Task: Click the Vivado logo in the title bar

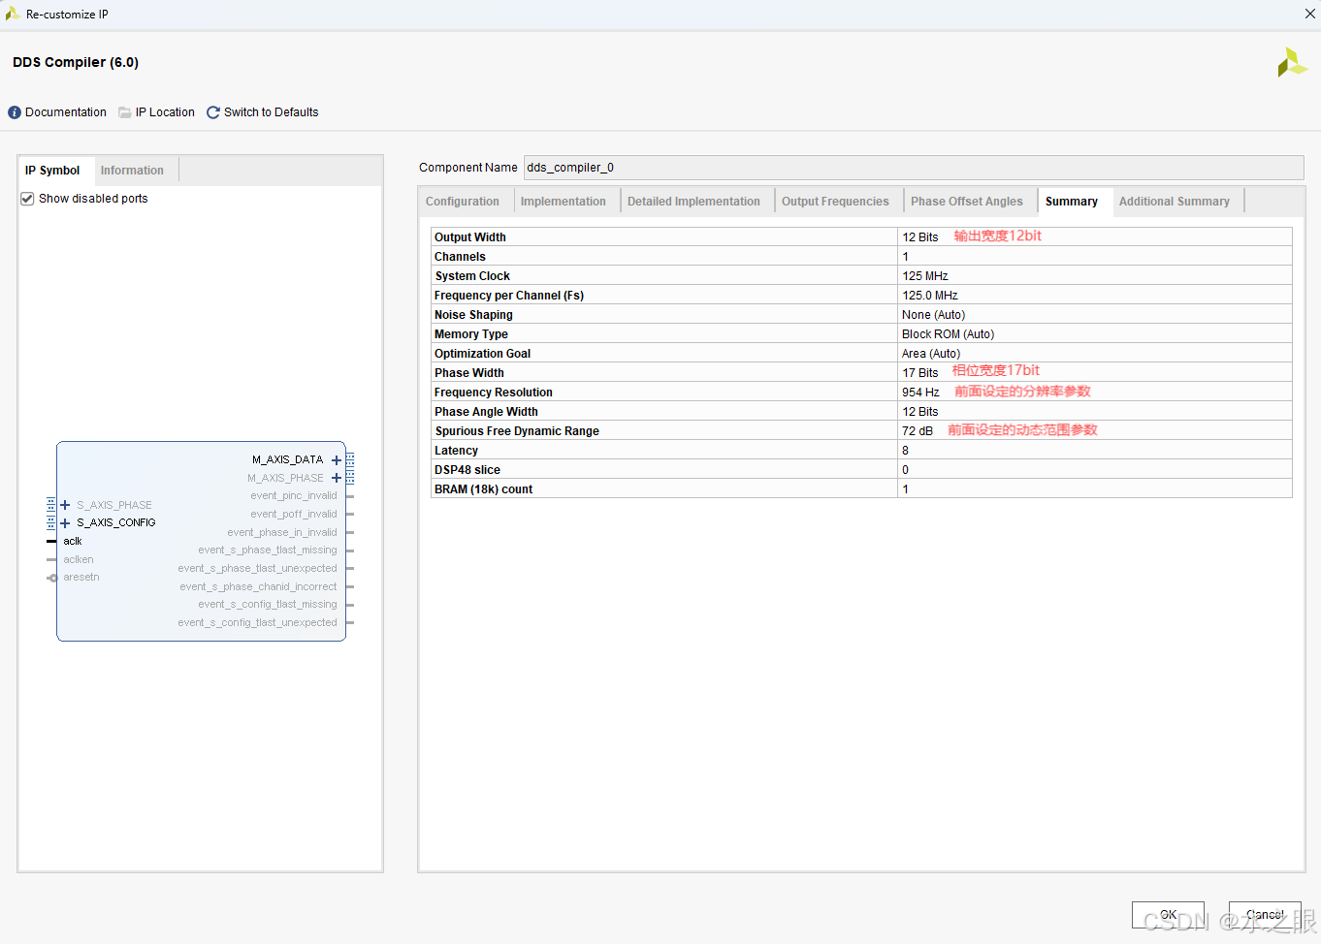Action: point(12,14)
